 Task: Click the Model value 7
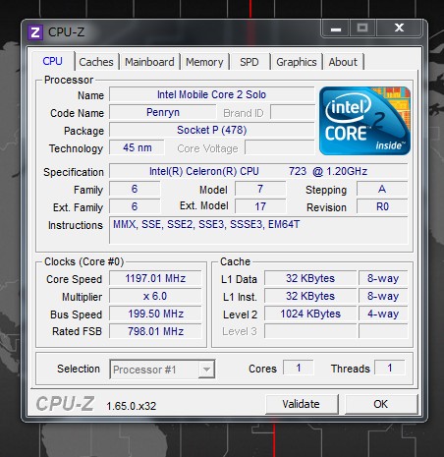point(260,189)
